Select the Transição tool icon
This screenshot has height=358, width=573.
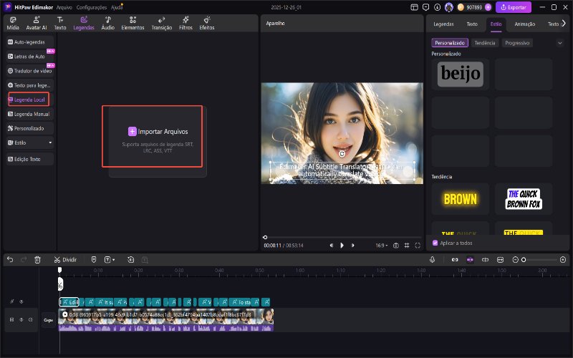pyautogui.click(x=161, y=23)
